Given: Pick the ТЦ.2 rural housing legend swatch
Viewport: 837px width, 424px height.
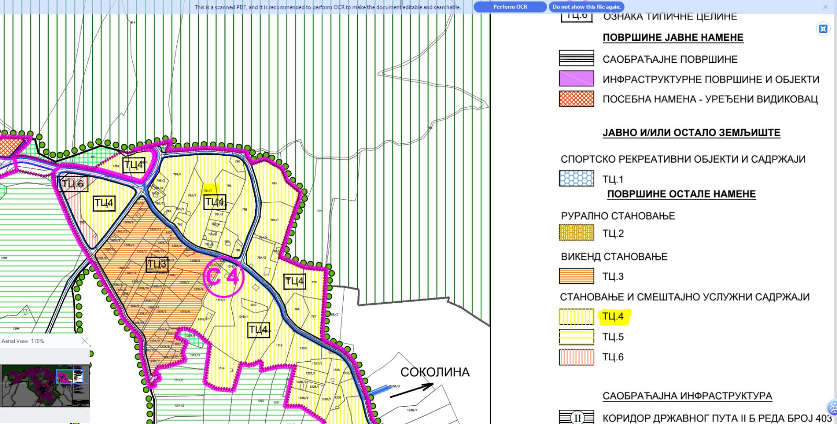Looking at the screenshot, I should click(x=576, y=233).
